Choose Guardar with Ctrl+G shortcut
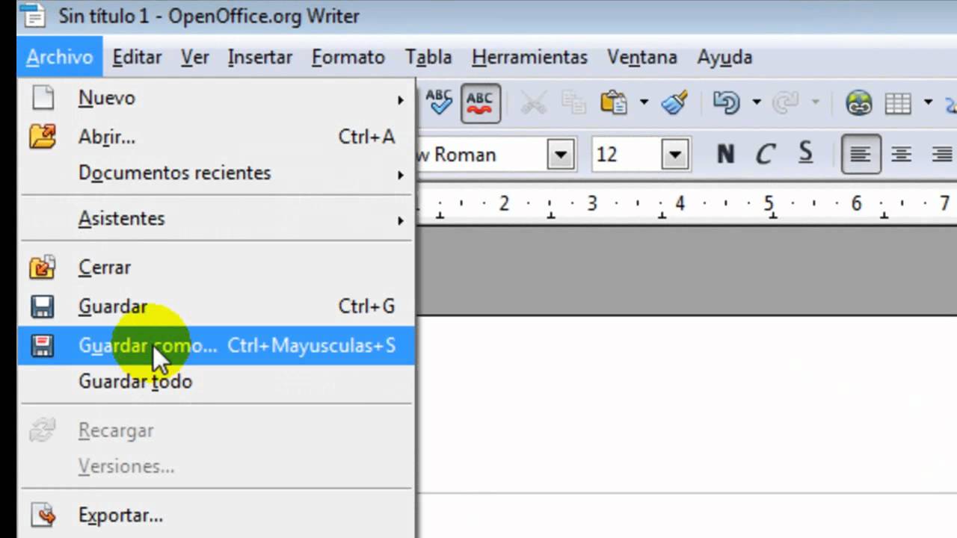Screen dimensions: 957x538 pos(216,306)
